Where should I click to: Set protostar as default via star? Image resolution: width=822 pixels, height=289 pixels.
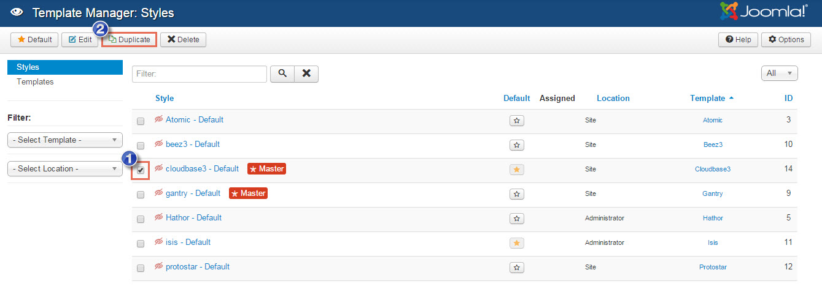click(517, 268)
